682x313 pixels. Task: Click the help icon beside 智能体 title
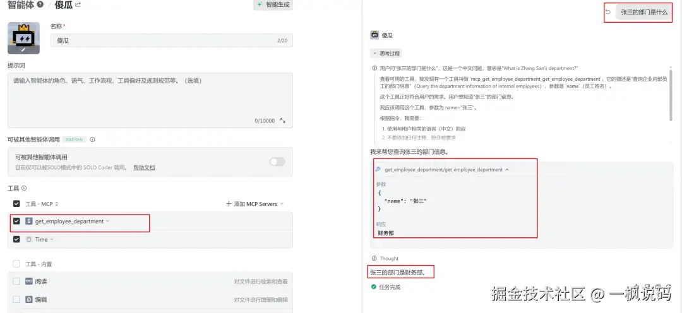click(40, 5)
